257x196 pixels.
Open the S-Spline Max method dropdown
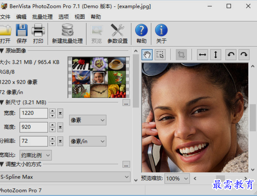pyautogui.click(x=65, y=177)
